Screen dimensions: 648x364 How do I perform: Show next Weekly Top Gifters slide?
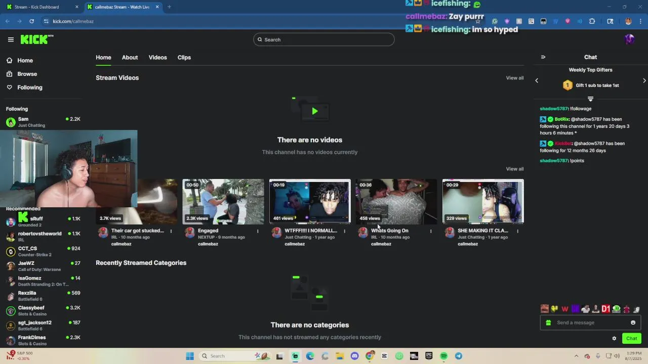(x=644, y=80)
